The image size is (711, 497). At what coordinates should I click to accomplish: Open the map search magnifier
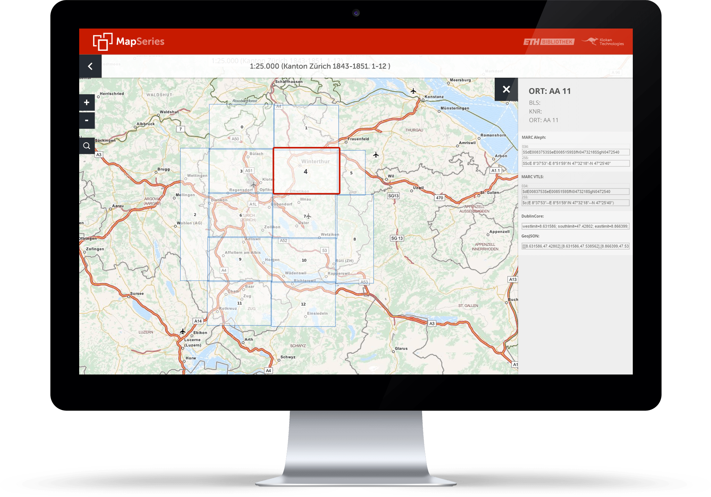[x=87, y=146]
